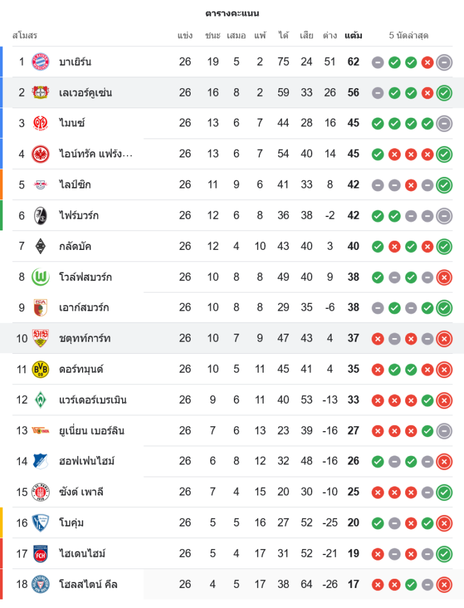Open the ชตุทท์การ์ท team name link
The width and height of the screenshot is (464, 608).
(x=84, y=339)
